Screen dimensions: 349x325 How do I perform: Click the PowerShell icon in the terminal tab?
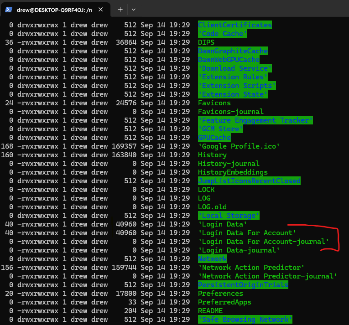pyautogui.click(x=9, y=10)
